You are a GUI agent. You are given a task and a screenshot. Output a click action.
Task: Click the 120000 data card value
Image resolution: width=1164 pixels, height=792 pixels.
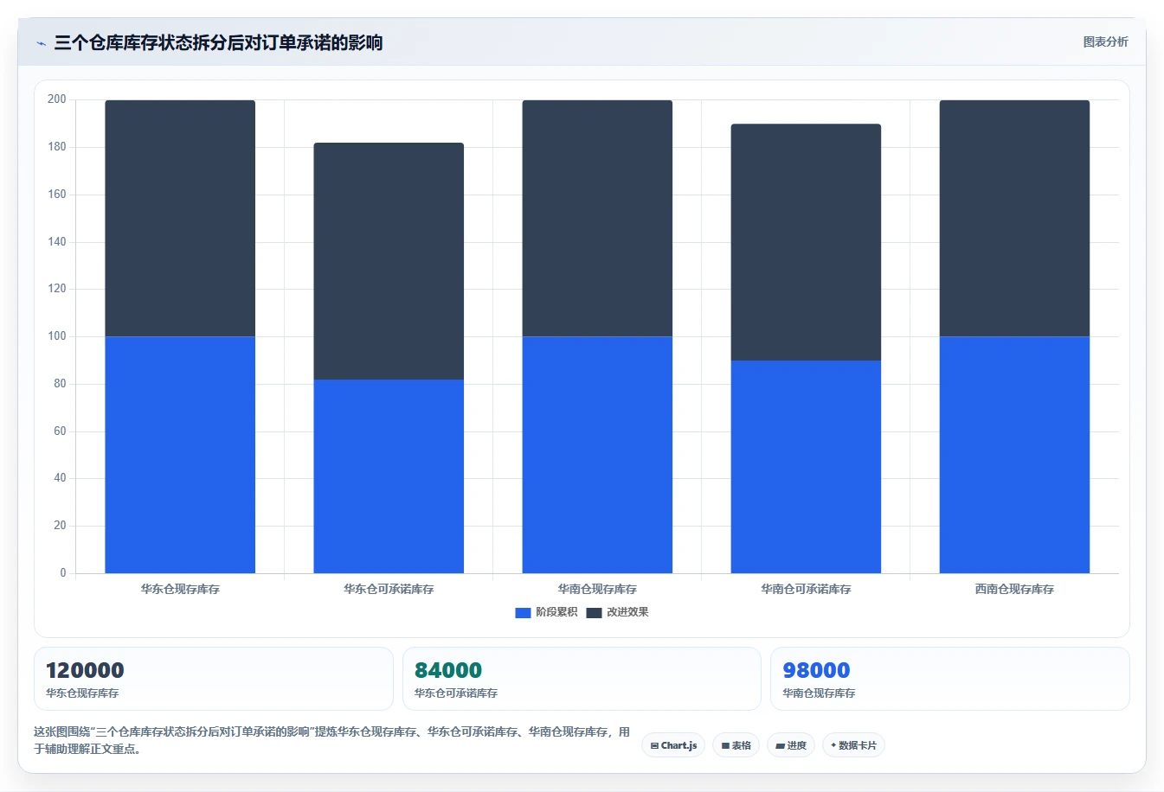(x=85, y=670)
